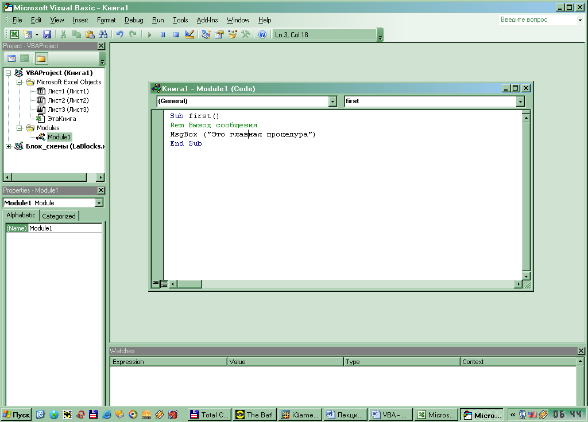Click the Help question input box
Image resolution: width=588 pixels, height=422 pixels.
(537, 19)
